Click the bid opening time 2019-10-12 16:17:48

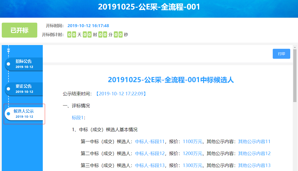coord(88,26)
